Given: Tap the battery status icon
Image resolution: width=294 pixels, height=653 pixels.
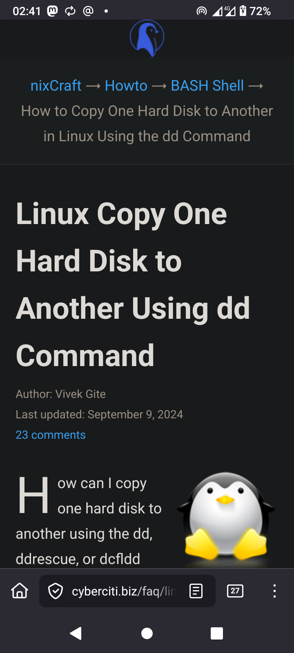Looking at the screenshot, I should [243, 11].
